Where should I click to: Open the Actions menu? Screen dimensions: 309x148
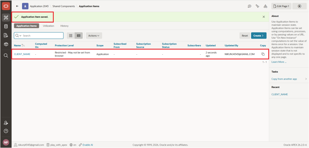94,36
